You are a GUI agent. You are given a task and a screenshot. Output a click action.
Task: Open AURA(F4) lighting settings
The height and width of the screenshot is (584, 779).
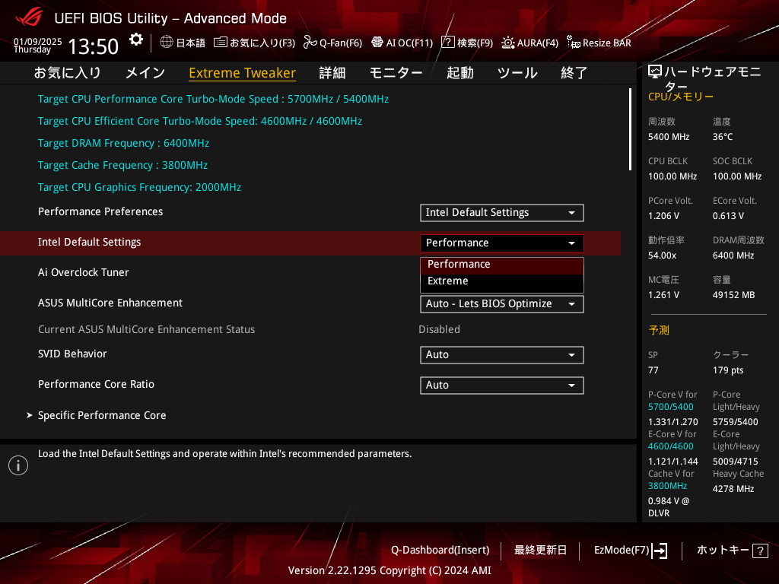pyautogui.click(x=507, y=43)
